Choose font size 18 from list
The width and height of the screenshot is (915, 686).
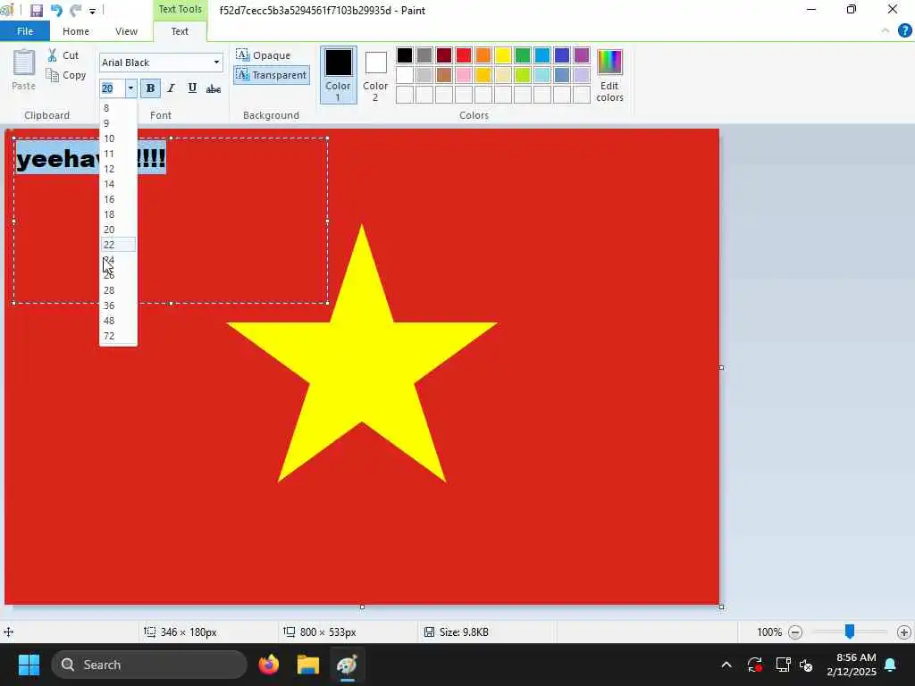coord(119,214)
